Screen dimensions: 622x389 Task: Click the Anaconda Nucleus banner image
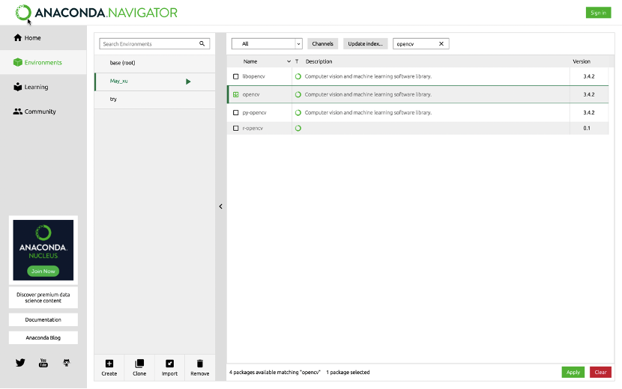coord(43,250)
